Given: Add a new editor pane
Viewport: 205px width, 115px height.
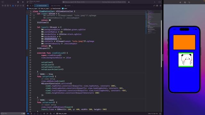Looking at the screenshot, I should 160,6.
